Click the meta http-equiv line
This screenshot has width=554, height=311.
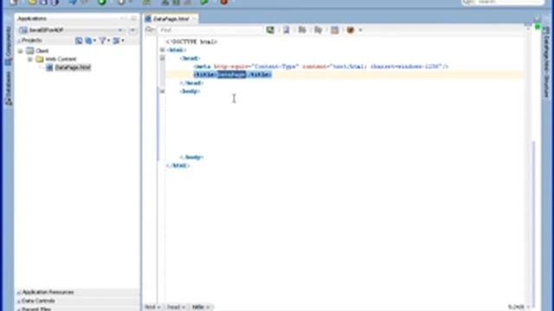tap(321, 67)
